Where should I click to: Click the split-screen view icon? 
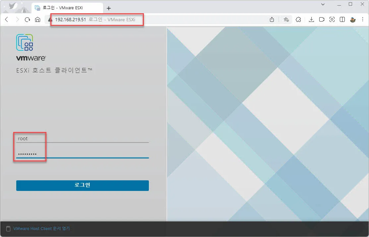tap(342, 20)
